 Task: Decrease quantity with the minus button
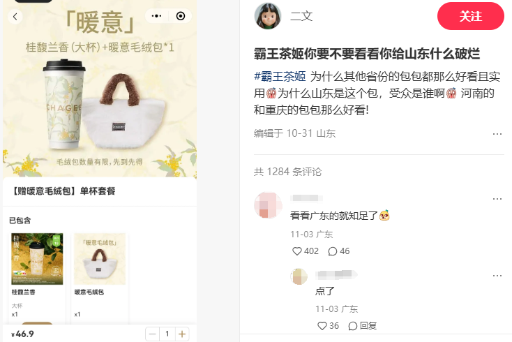tap(153, 334)
